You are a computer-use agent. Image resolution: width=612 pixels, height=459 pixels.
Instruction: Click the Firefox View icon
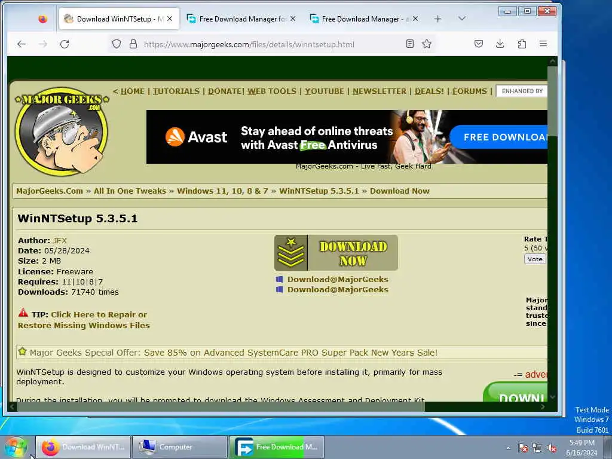[x=42, y=19]
